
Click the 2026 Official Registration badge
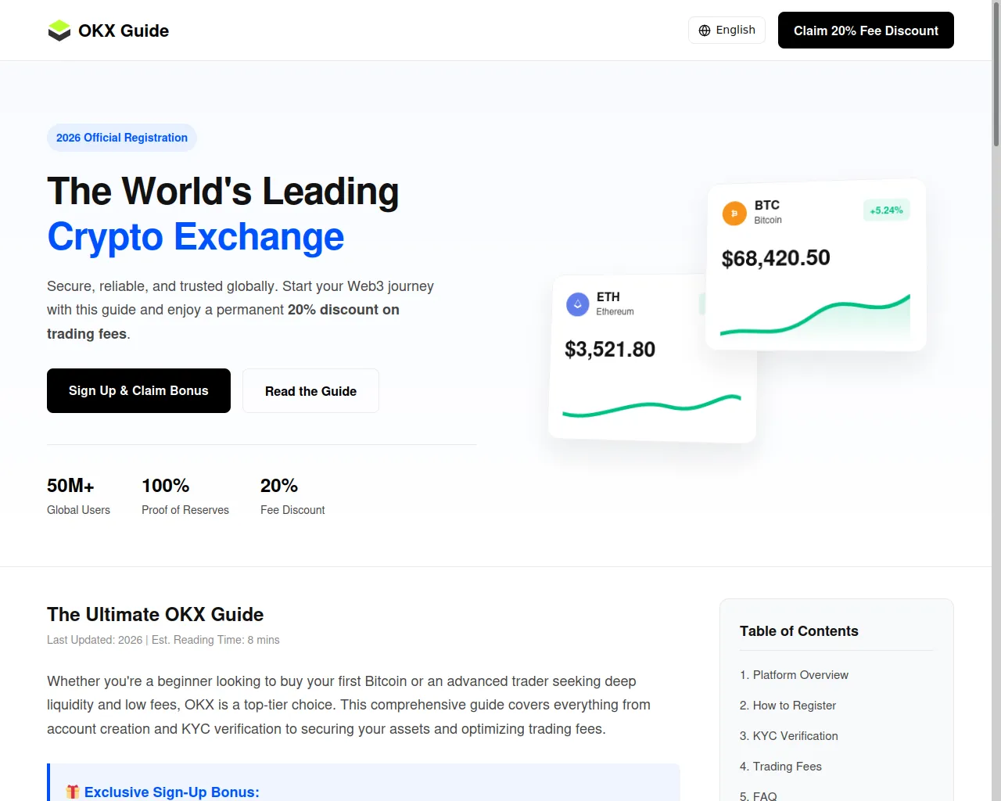click(122, 138)
